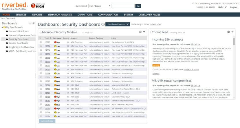Click the Network Hot Spots dashboard icon
This screenshot has width=240, height=128.
pos(7,31)
